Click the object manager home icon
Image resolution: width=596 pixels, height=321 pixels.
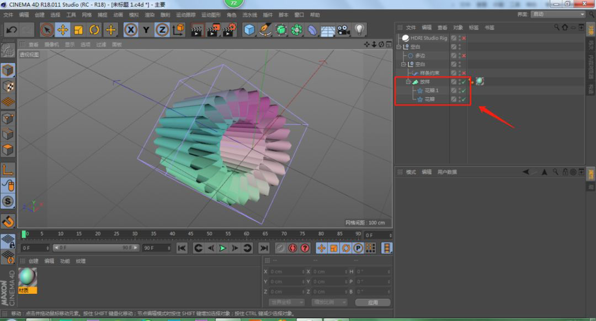tap(565, 28)
